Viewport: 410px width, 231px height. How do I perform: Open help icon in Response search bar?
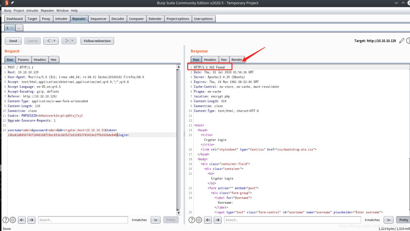click(192, 220)
